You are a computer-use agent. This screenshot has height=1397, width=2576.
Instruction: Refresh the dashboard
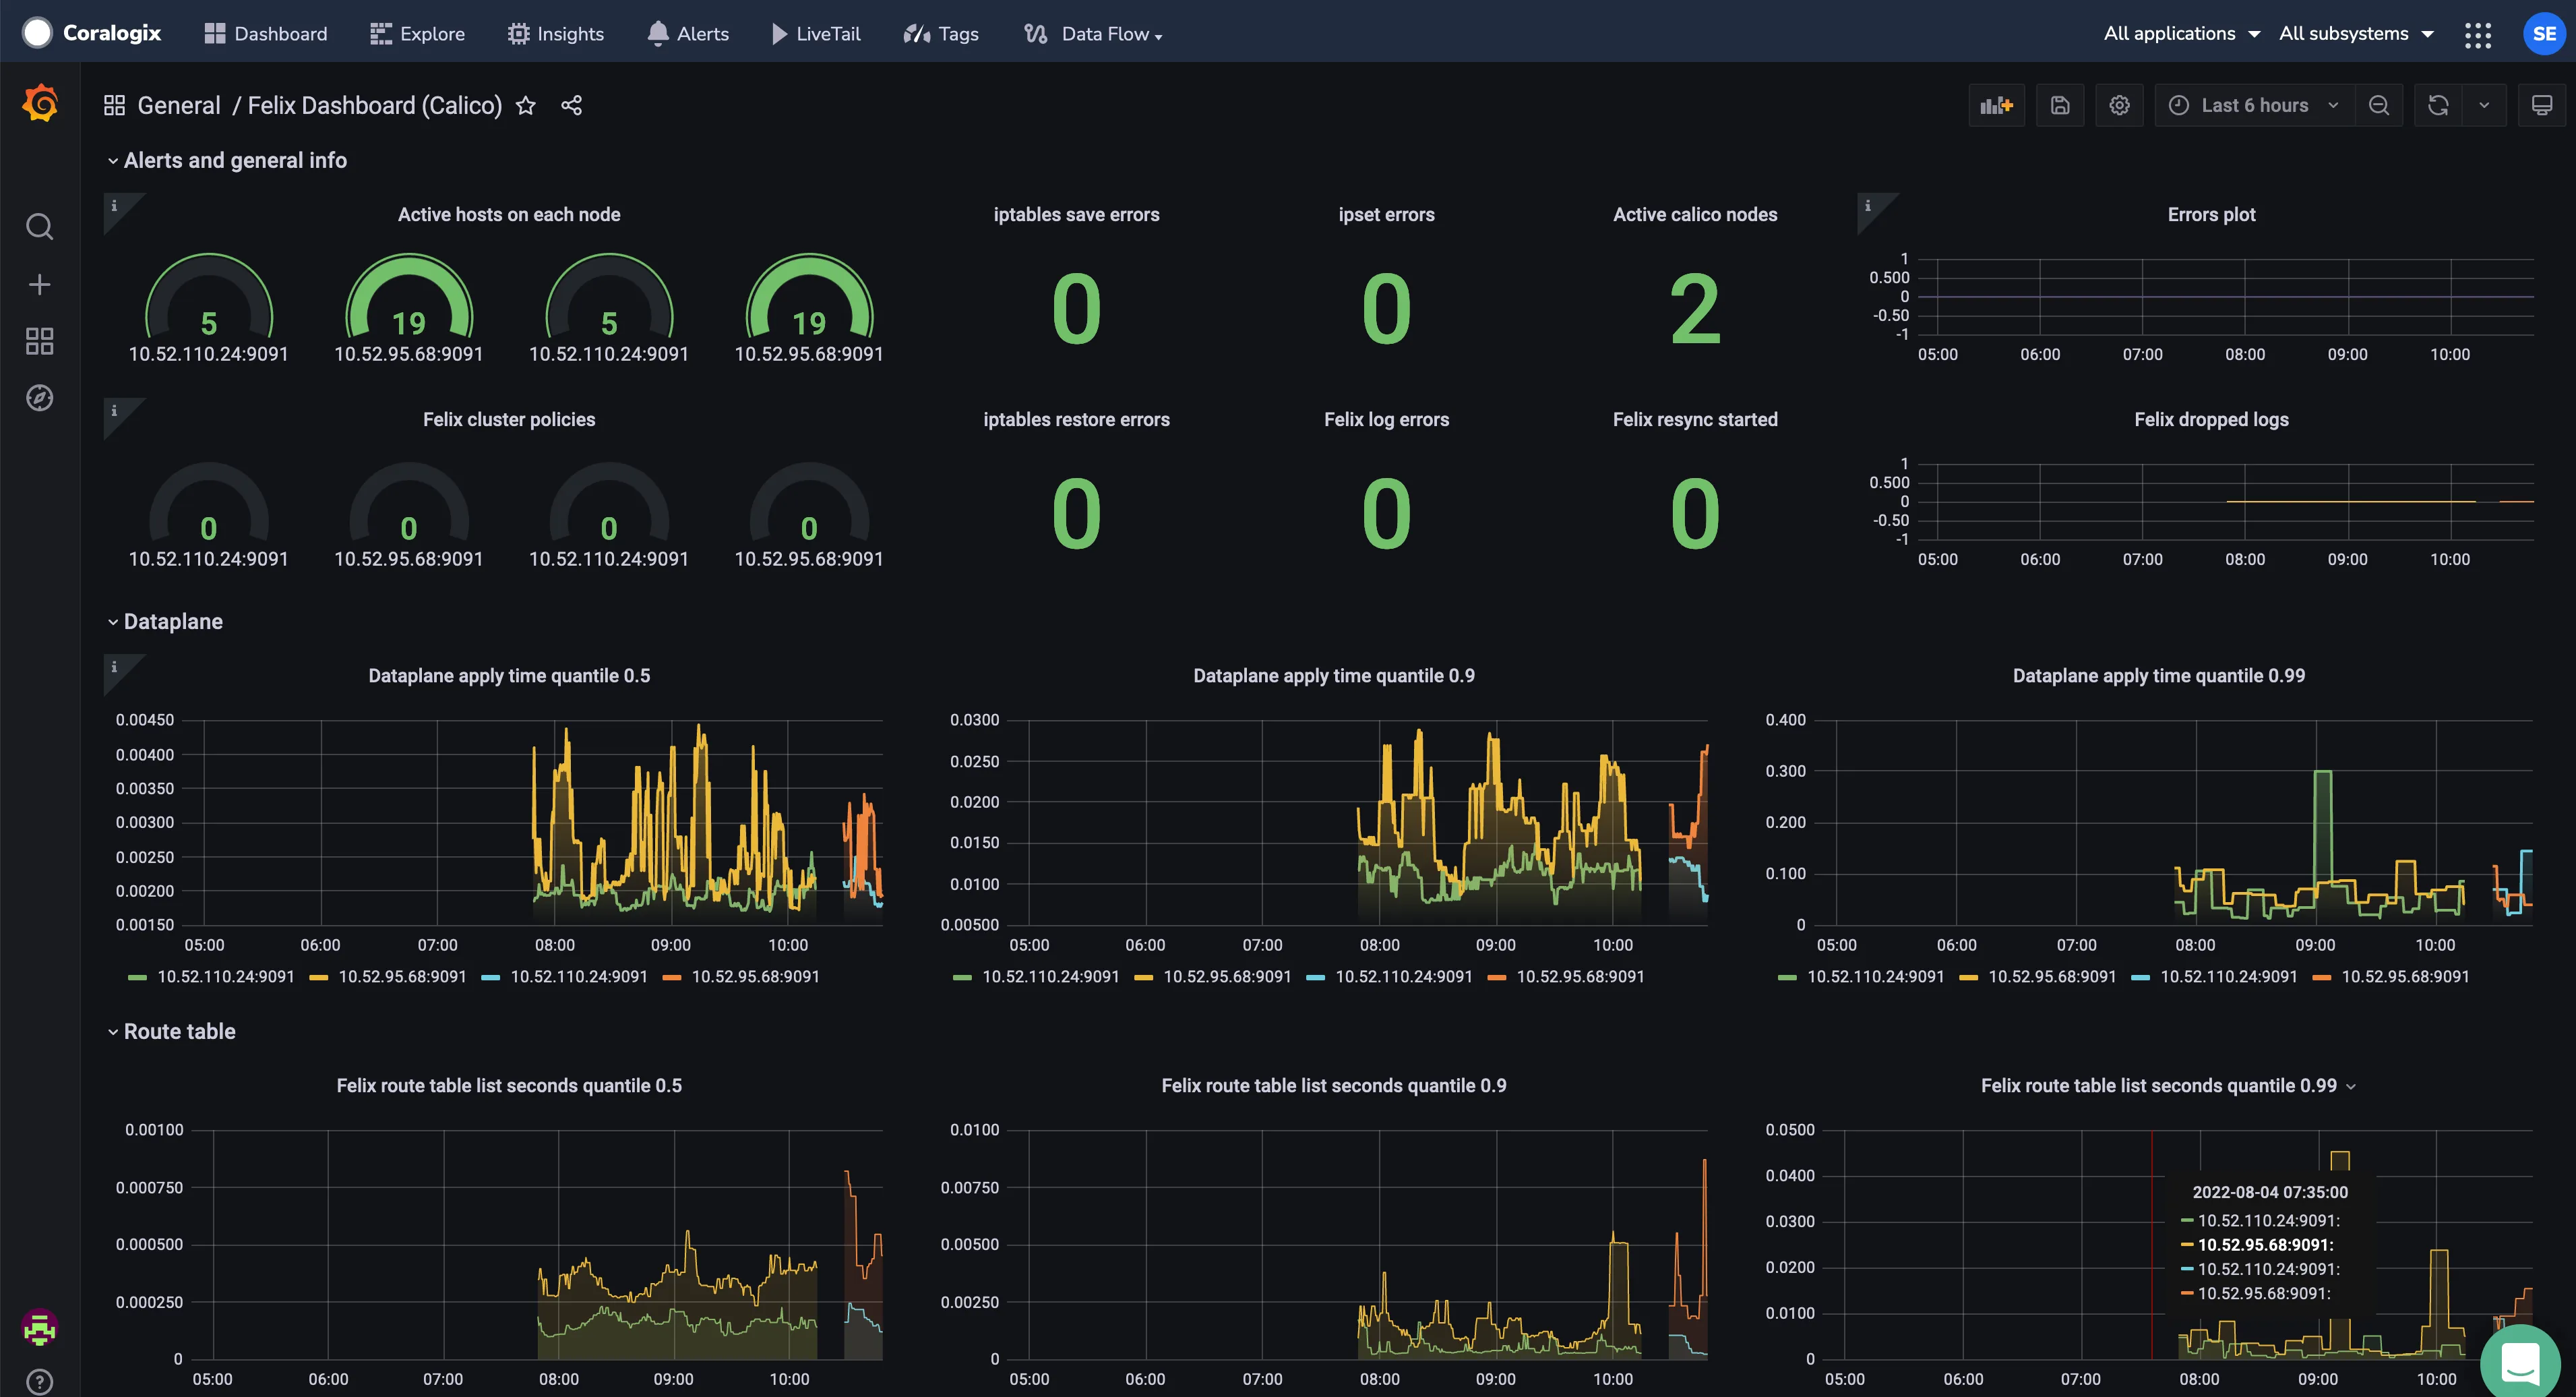[x=2438, y=106]
